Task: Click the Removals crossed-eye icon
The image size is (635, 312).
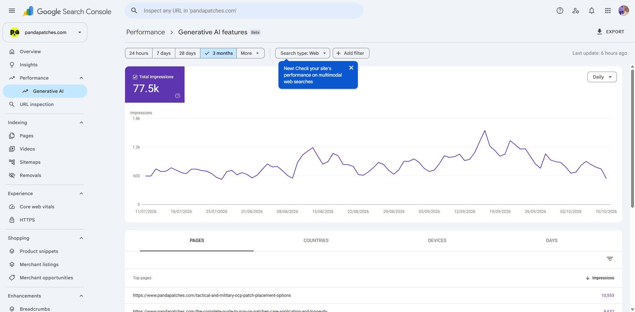Action: point(12,175)
